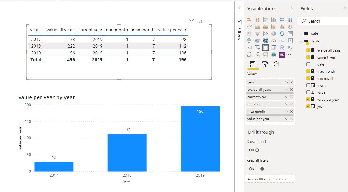Select the Funnel visual
Screen dimensions: 348x192
coord(257,34)
